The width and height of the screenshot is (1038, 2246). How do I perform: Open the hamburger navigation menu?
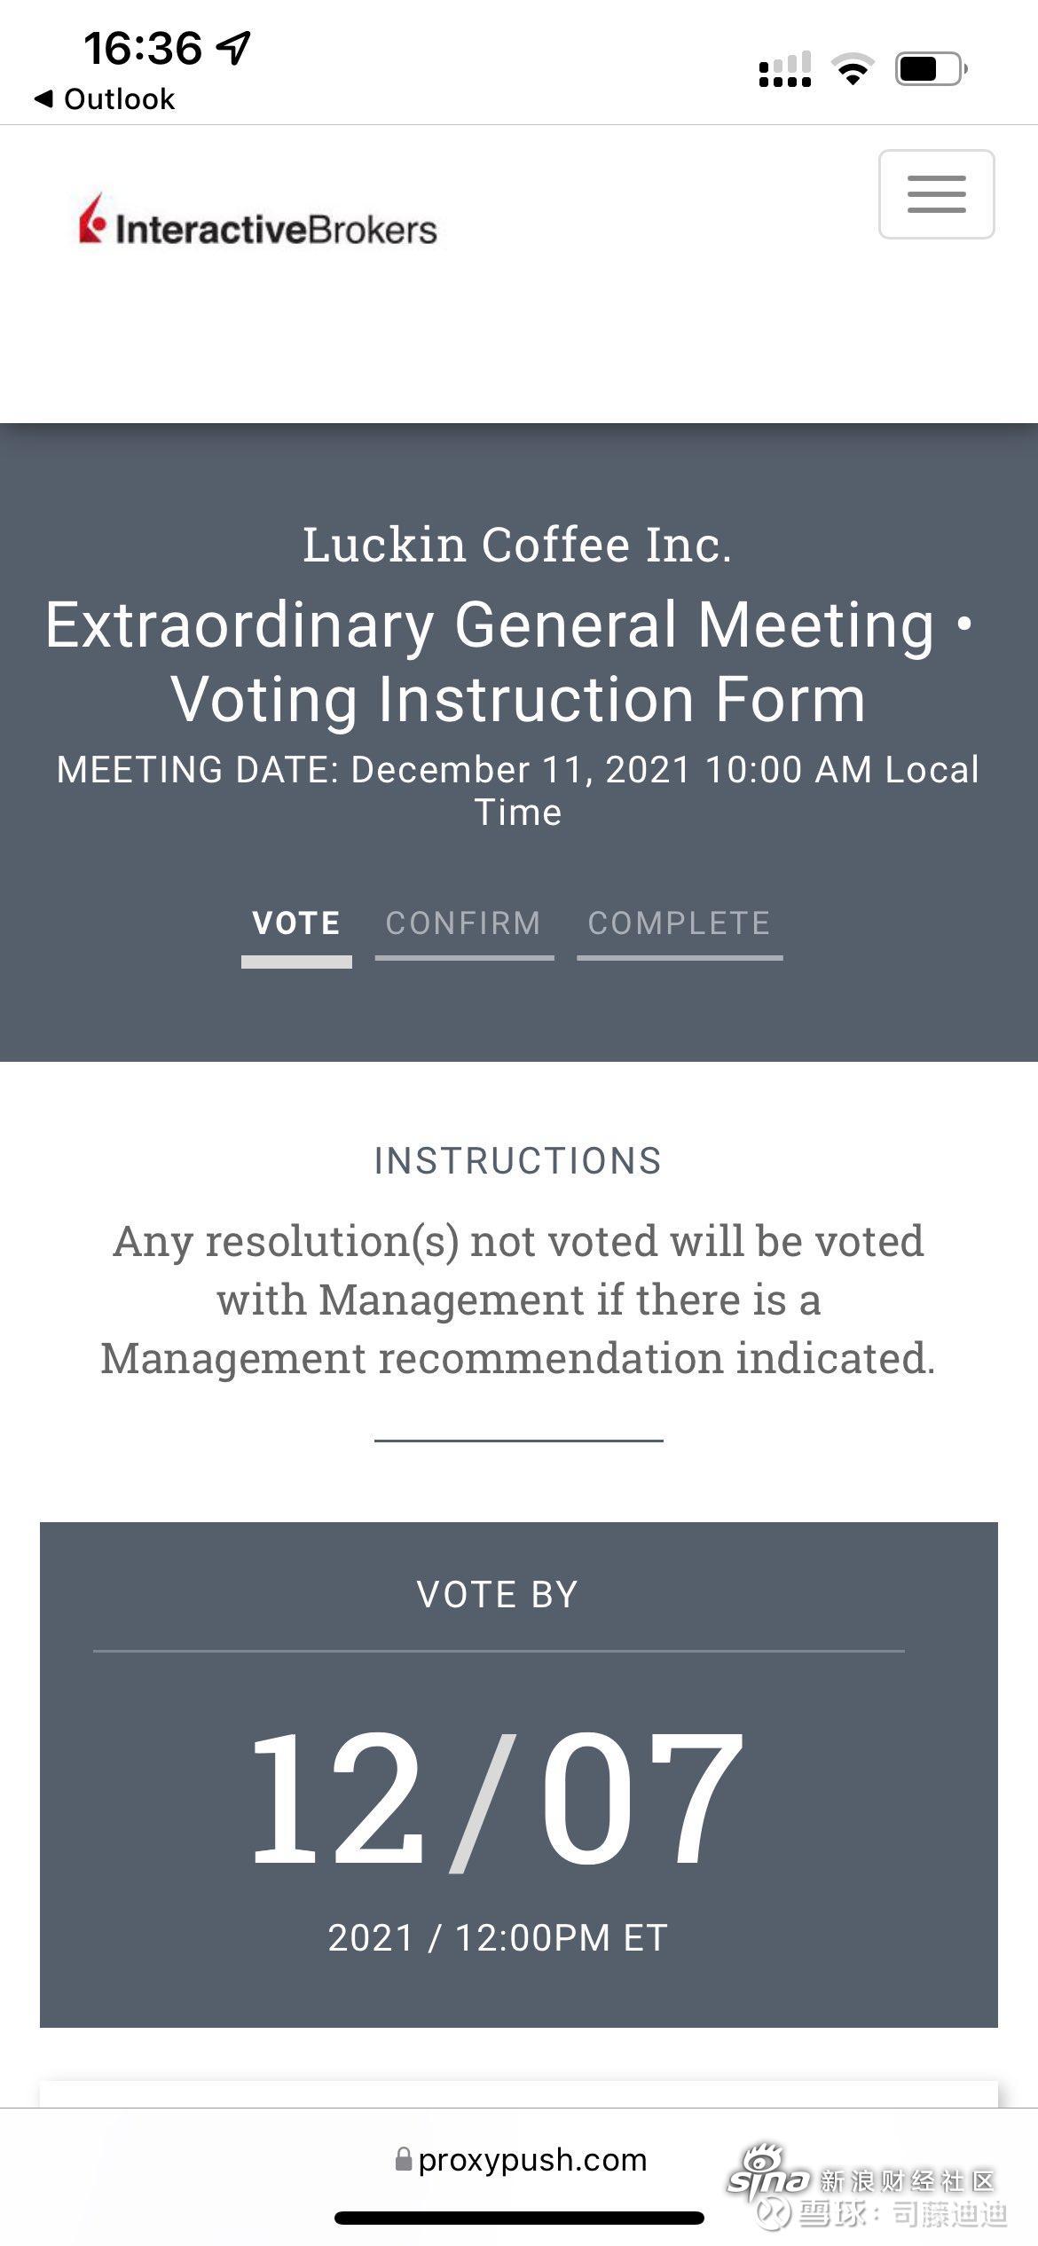click(x=936, y=194)
